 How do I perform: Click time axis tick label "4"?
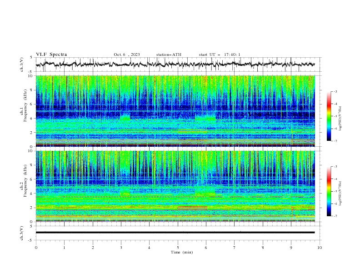click(149, 248)
